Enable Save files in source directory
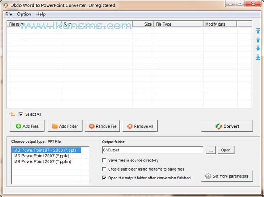 pyautogui.click(x=104, y=160)
